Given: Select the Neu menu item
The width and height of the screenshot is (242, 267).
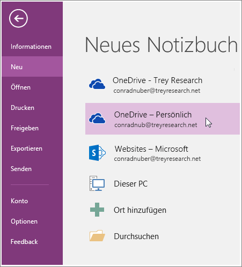Looking at the screenshot, I should point(32,67).
